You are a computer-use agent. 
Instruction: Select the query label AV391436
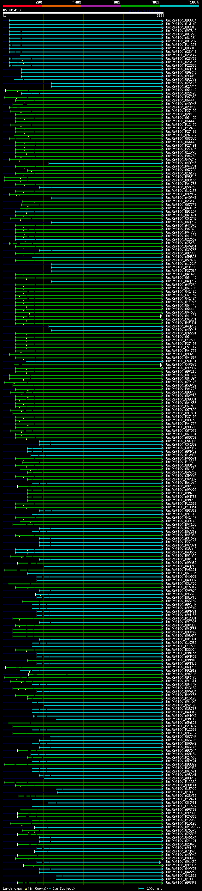[x=12, y=10]
